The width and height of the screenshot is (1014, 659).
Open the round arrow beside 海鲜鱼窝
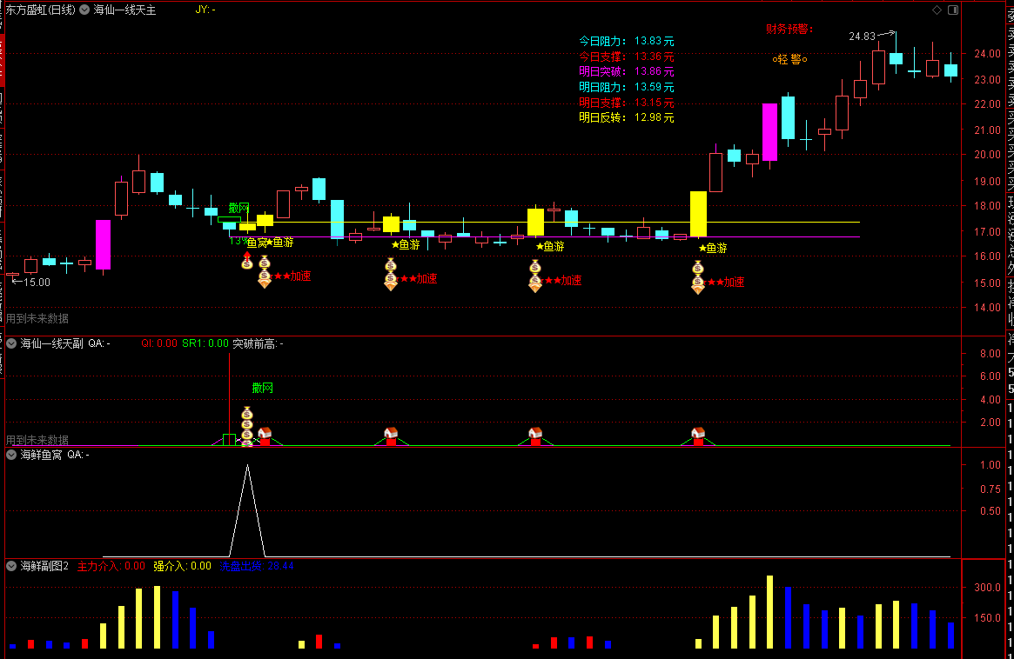coord(11,455)
